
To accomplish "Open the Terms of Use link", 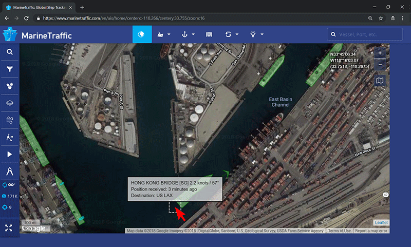I will (x=339, y=231).
